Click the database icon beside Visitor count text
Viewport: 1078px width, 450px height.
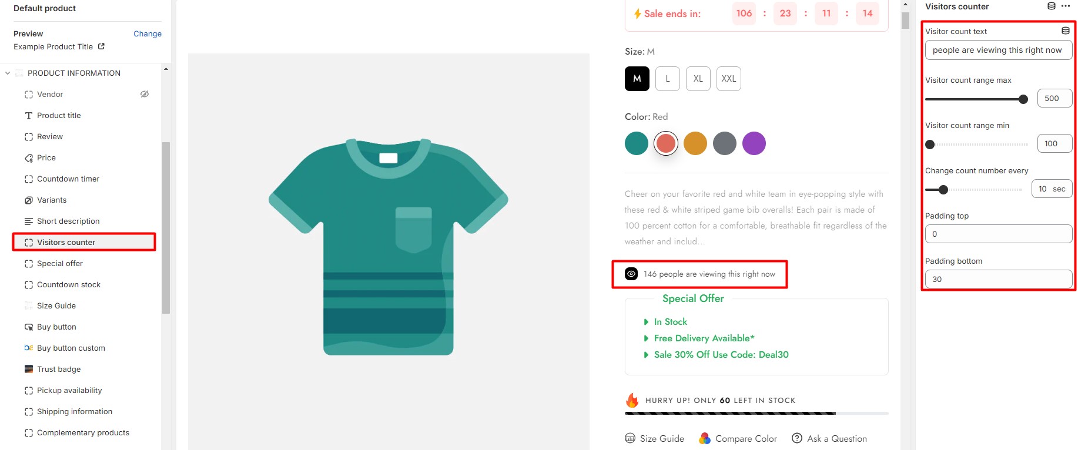(x=1065, y=31)
